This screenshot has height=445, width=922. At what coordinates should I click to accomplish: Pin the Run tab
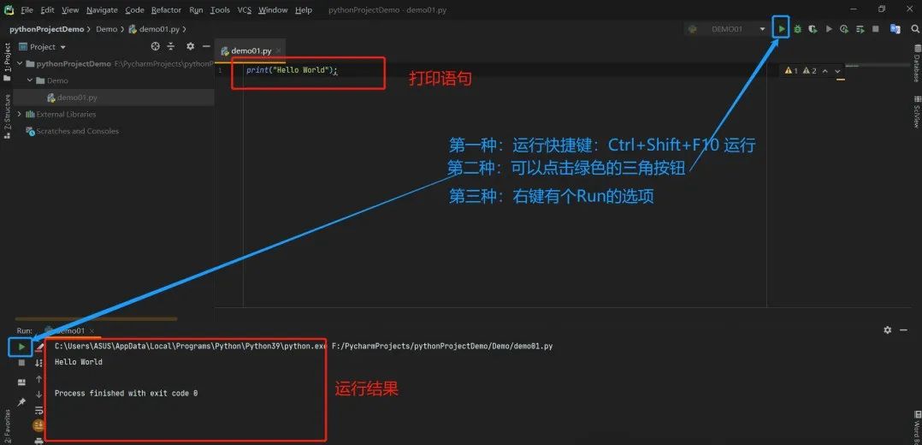point(21,401)
